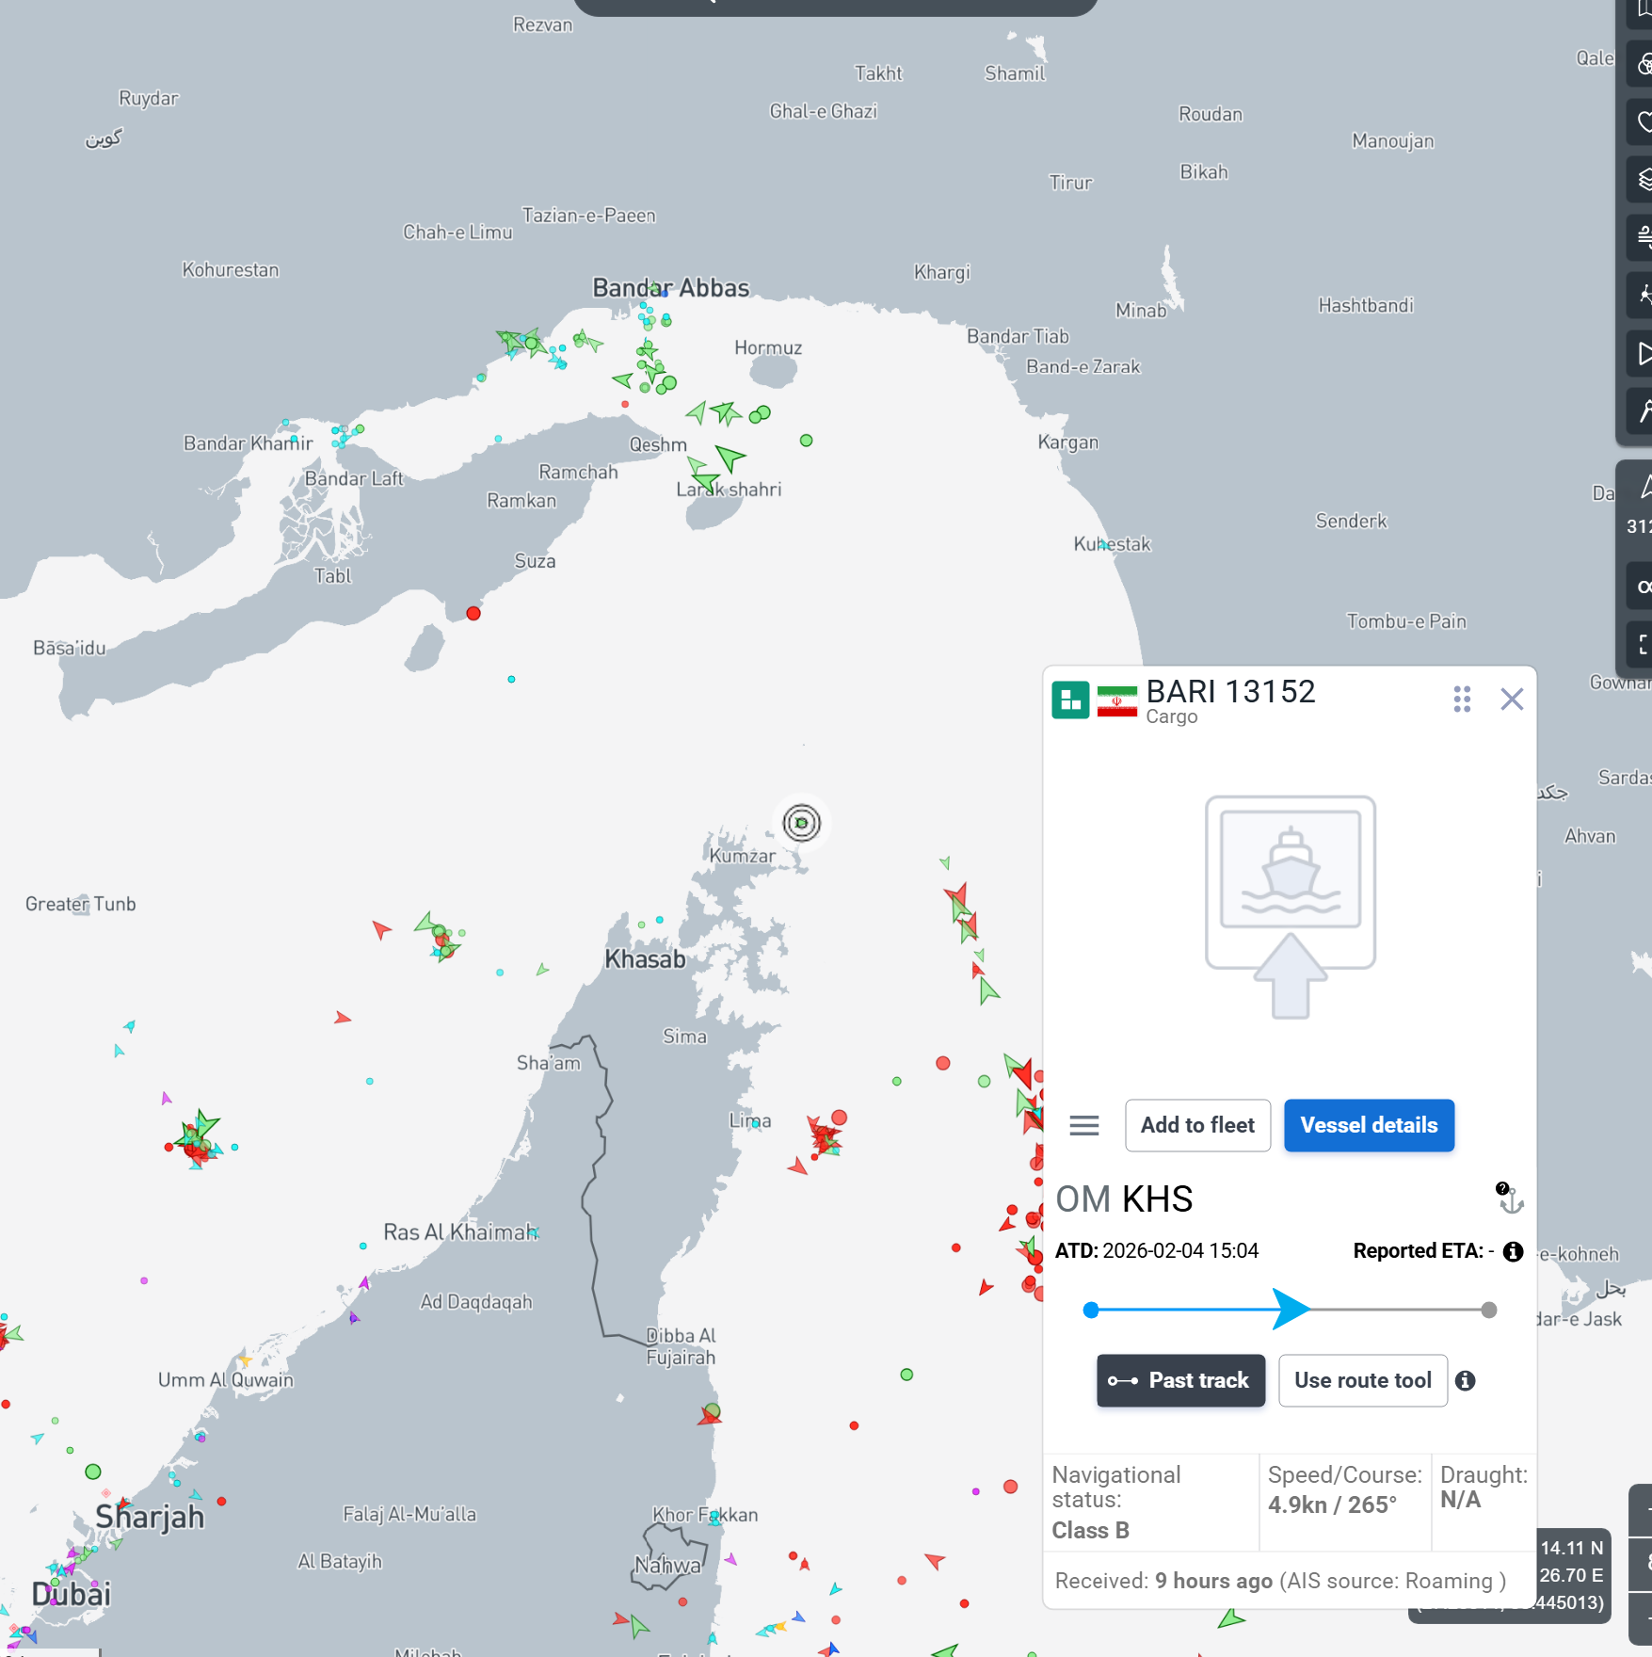1652x1657 pixels.
Task: Grab the vessel panel drag handle
Action: pyautogui.click(x=1462, y=700)
